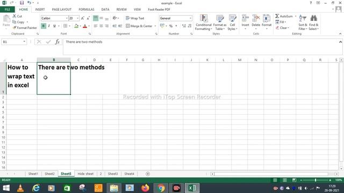Apply Percent Style format
344x193 pixels.
(x=171, y=26)
